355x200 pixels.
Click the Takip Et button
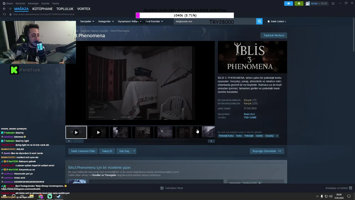107,151
